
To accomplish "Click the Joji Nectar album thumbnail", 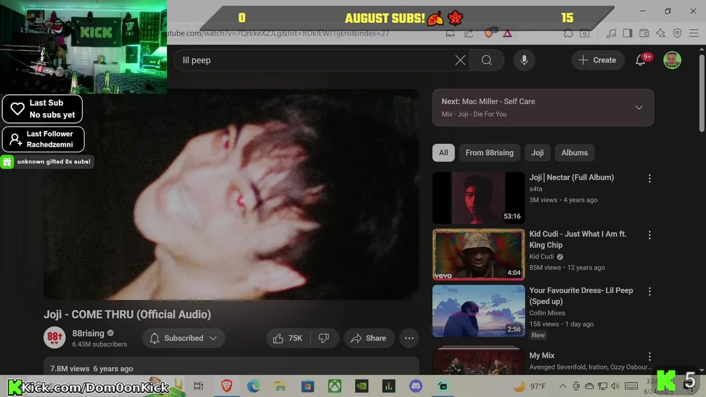I will 478,197.
